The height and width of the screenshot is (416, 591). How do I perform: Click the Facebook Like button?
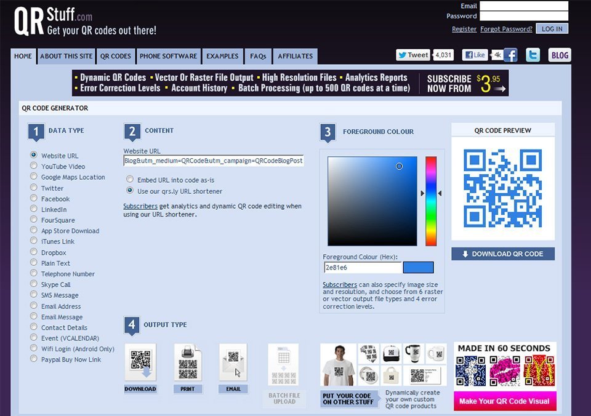click(x=475, y=55)
